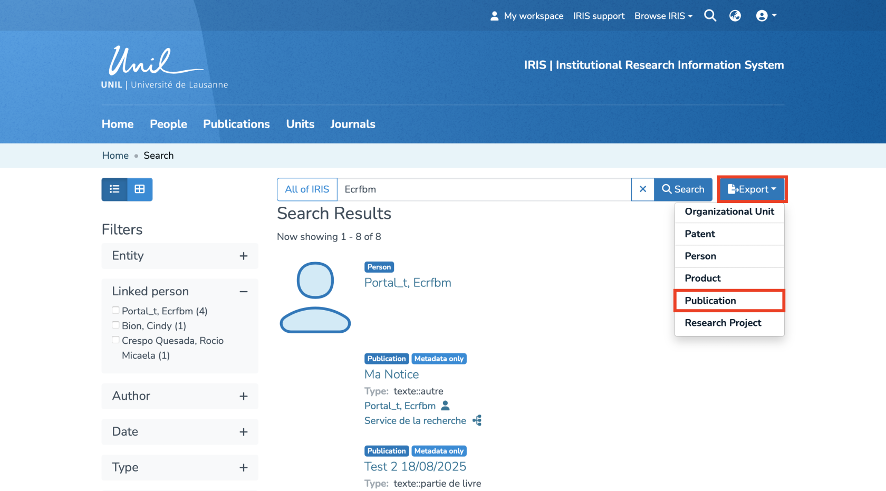Collapse the Linked person filter
886x491 pixels.
coord(243,292)
